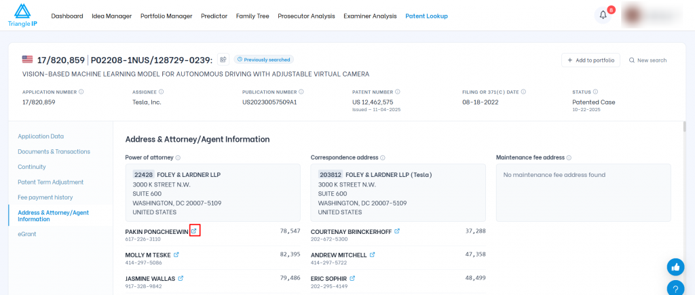Open Jasmine Wallas external link icon

[181, 278]
